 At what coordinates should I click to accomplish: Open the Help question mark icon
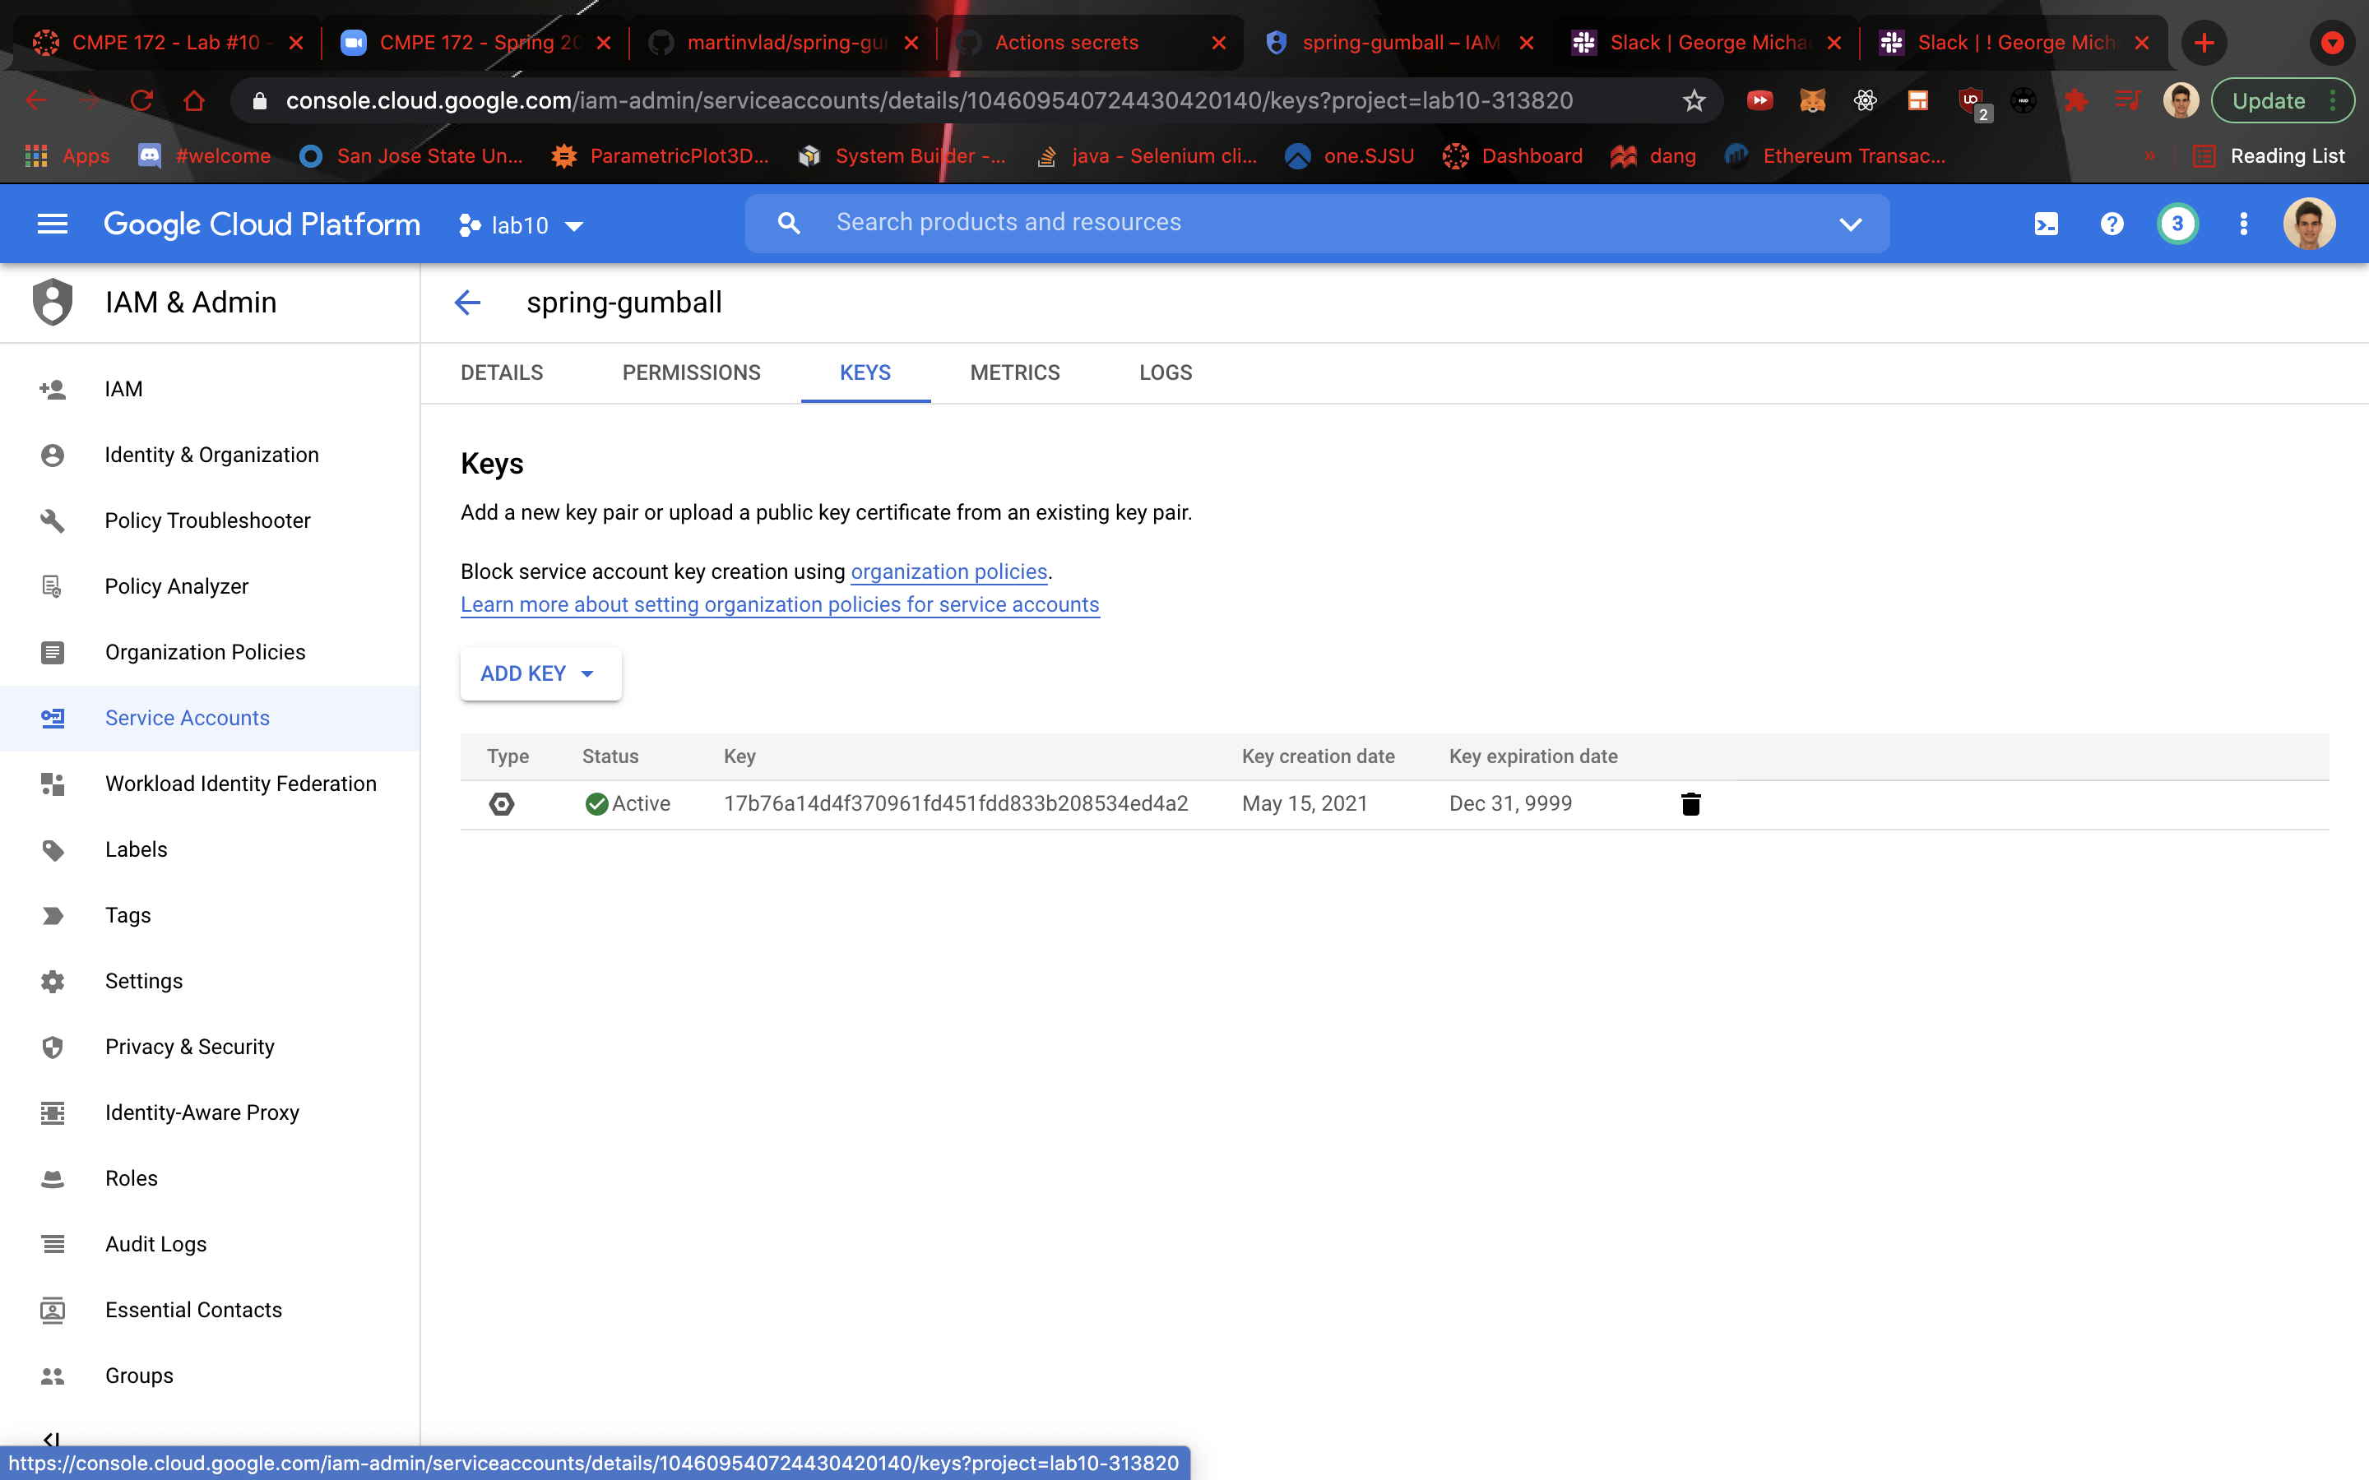[x=2112, y=224]
